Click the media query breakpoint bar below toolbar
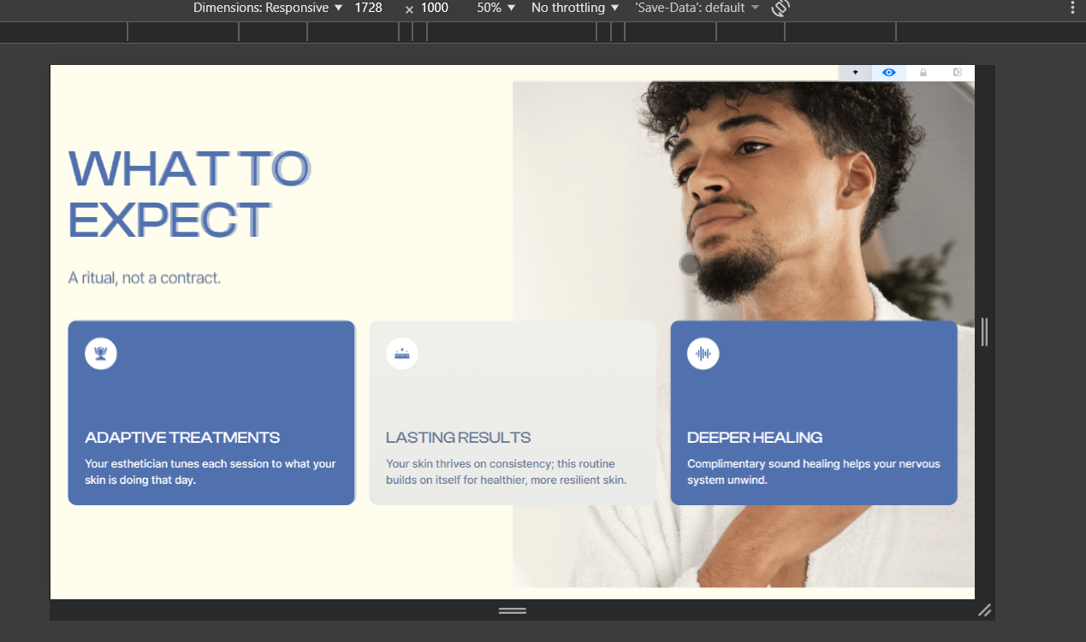The height and width of the screenshot is (642, 1086). (x=543, y=32)
